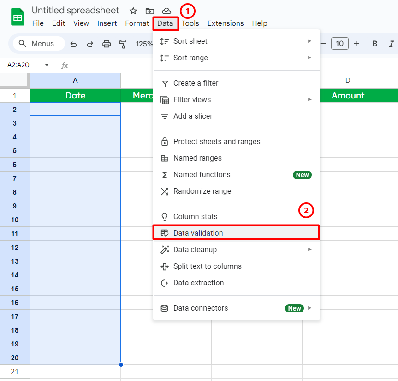
Task: Select Split text to columns
Action: tap(236, 266)
